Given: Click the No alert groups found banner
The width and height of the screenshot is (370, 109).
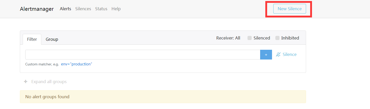Looking at the screenshot, I should point(163,97).
